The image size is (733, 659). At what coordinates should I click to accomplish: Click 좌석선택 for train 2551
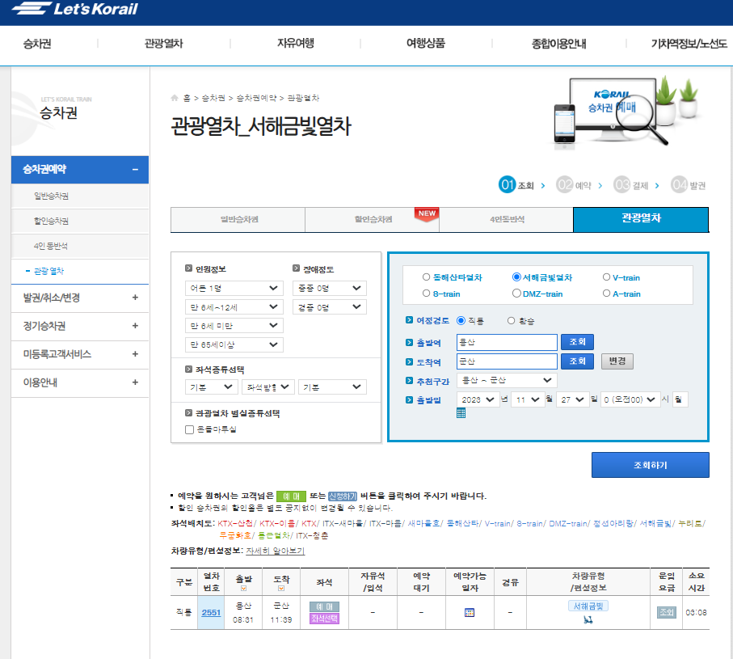(x=324, y=619)
